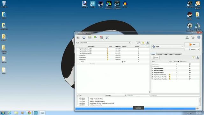Viewport: 204px width, 115px height.
Task: Open the Audacity desktop shortcut
Action: tap(125, 4)
